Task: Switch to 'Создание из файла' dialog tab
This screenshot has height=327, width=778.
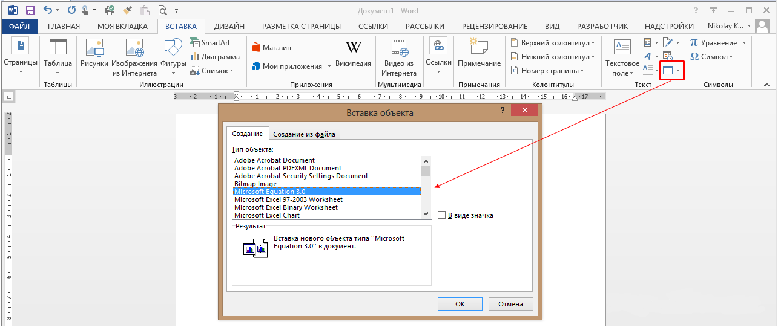Action: click(x=303, y=134)
